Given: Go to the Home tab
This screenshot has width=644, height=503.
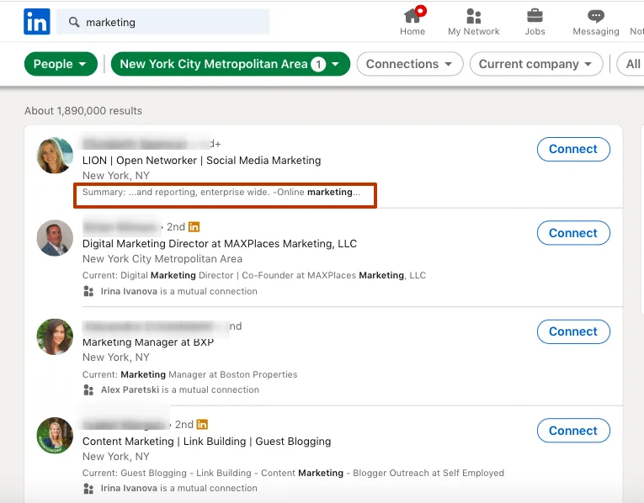Looking at the screenshot, I should click(412, 21).
